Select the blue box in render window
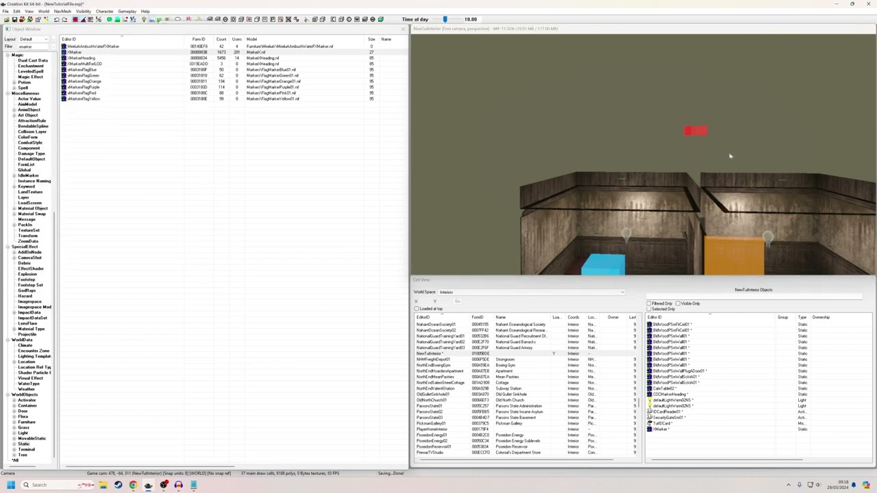877x493 pixels. point(603,264)
